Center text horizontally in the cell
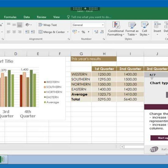This screenshot has width=168, height=168. click(14, 32)
